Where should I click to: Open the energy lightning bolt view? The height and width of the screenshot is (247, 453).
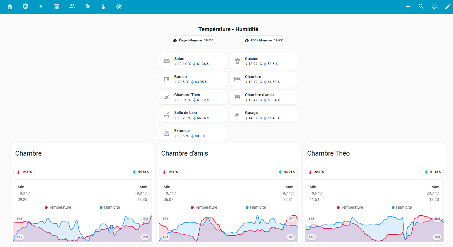(x=41, y=6)
